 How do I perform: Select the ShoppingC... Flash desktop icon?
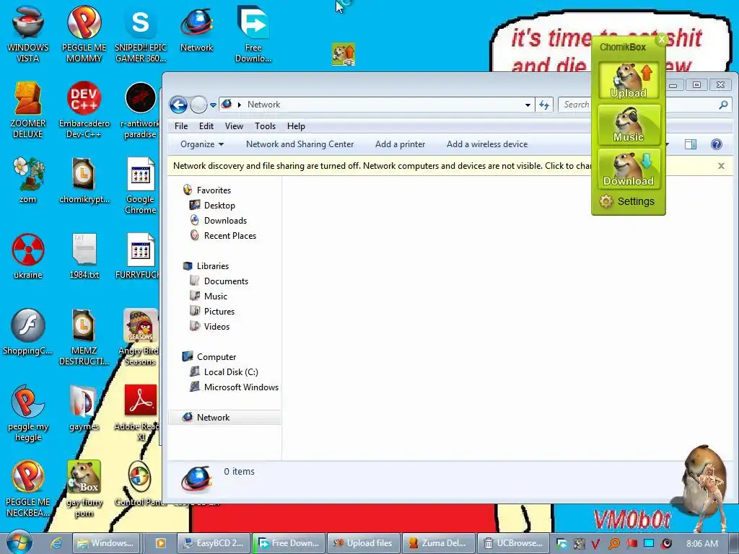pyautogui.click(x=28, y=332)
